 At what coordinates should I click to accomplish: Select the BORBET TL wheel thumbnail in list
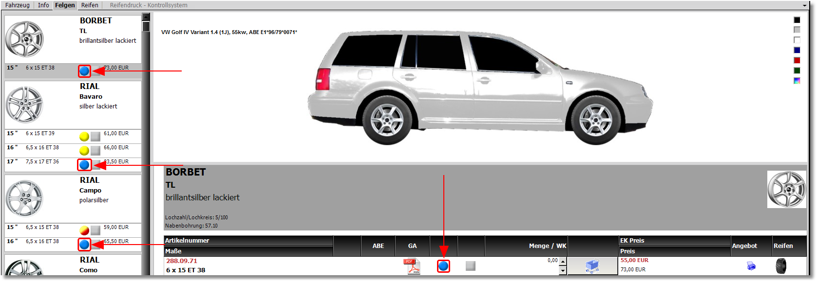(x=24, y=39)
